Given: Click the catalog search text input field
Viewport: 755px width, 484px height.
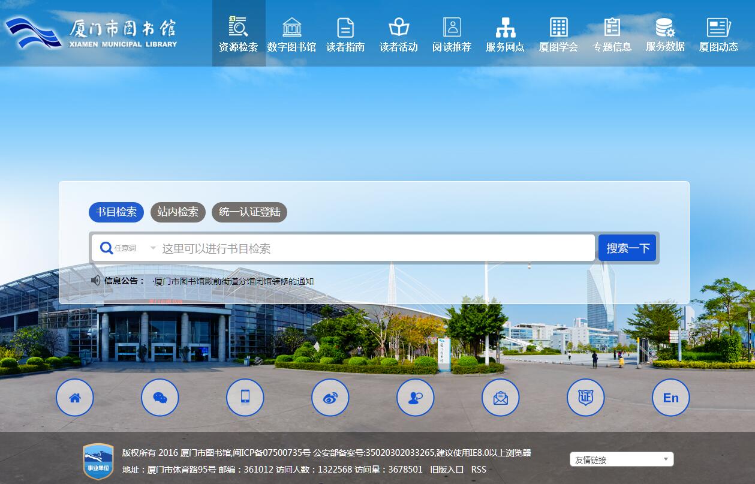Looking at the screenshot, I should (x=375, y=248).
